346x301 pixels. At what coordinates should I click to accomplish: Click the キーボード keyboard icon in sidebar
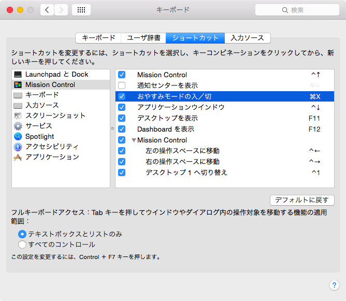[x=18, y=95]
